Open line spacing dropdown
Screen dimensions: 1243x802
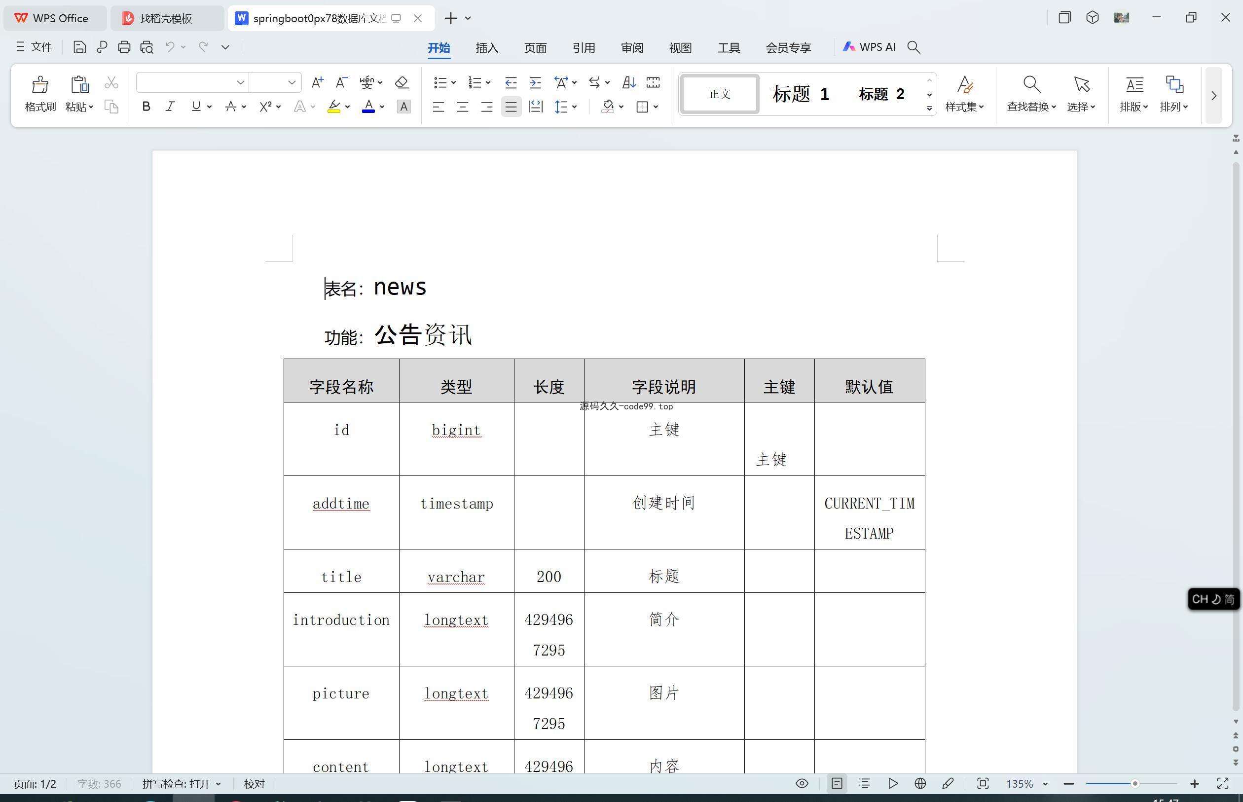coord(574,107)
